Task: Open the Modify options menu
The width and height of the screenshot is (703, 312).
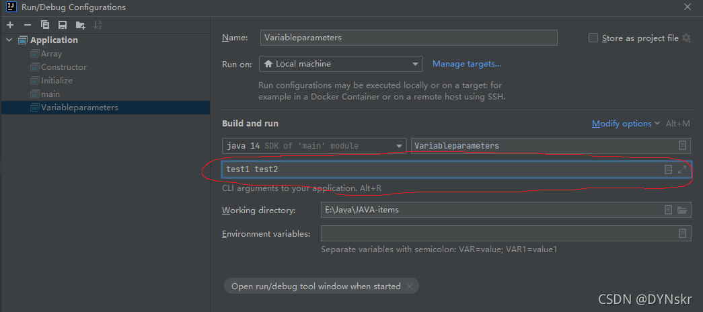Action: [626, 123]
